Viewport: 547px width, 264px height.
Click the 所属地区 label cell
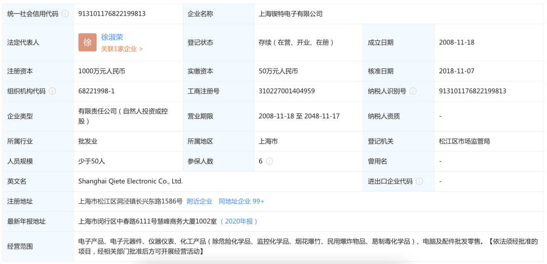[219, 142]
